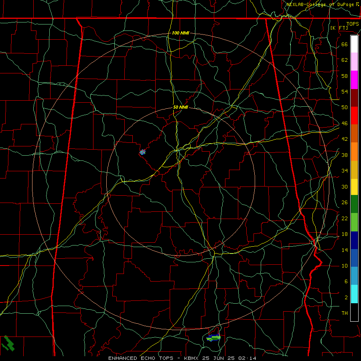Click the dark green legend swatch
Viewport: 361px width, 361px height.
(354, 204)
